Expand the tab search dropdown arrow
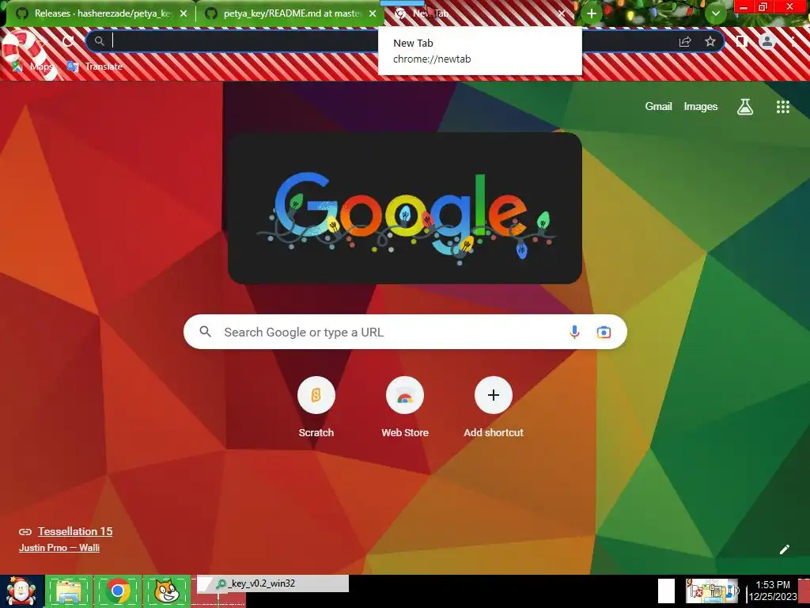Screen dimensions: 810x608 715,14
